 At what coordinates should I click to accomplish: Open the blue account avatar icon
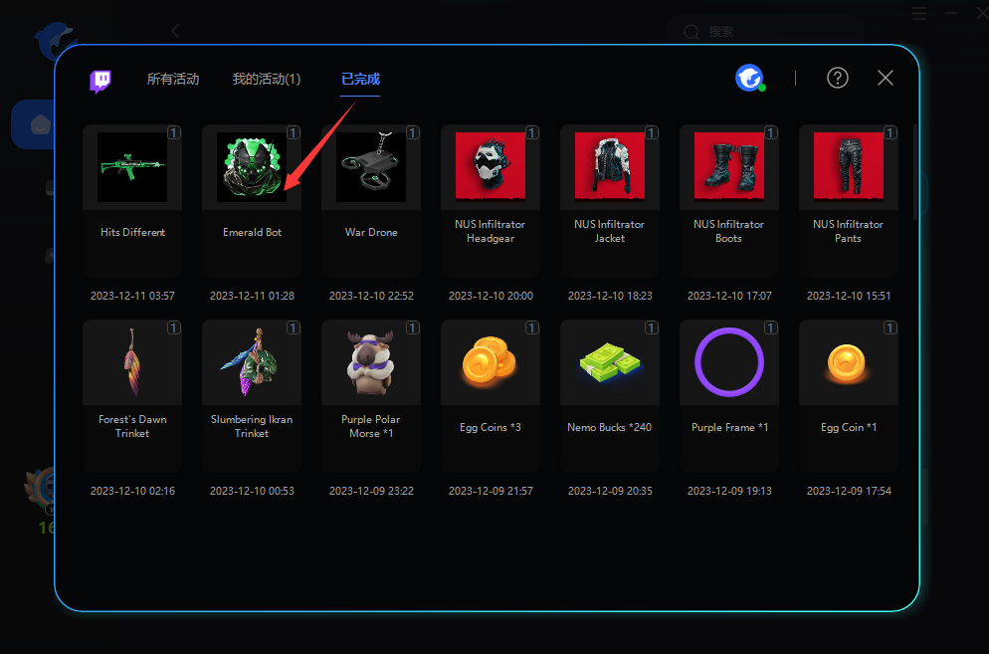(x=750, y=79)
